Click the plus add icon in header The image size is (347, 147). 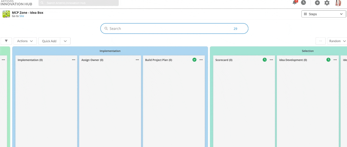tap(317, 3)
